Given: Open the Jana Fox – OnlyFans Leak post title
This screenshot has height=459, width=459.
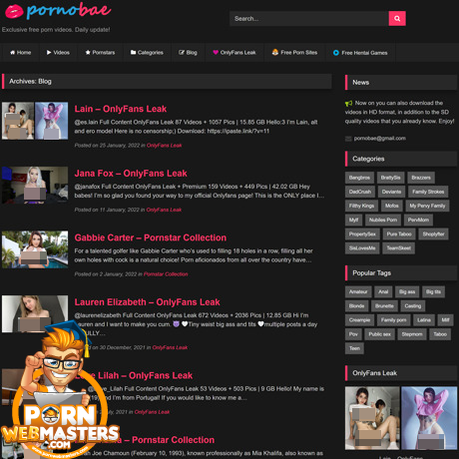Looking at the screenshot, I should coord(131,174).
